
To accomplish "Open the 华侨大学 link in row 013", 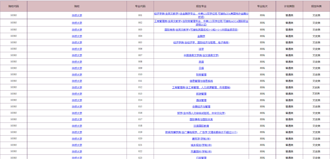I will [x=77, y=94].
